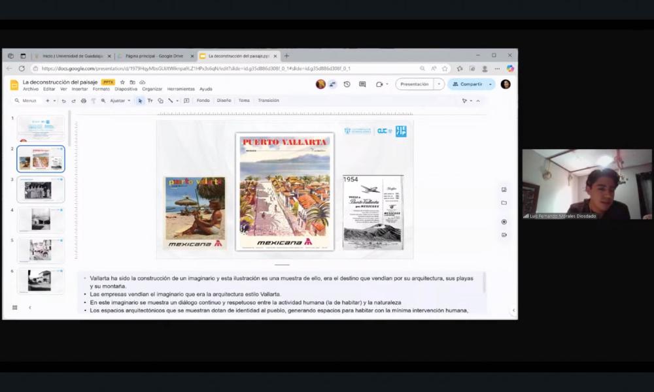Collapse the filmstrip with the bottom chevron
Screen dimensions: 654x392
(31, 308)
